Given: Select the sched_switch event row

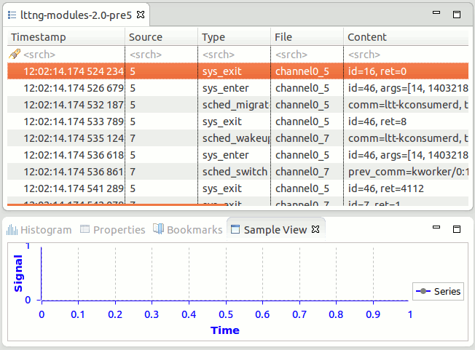Looking at the screenshot, I should pyautogui.click(x=233, y=172).
